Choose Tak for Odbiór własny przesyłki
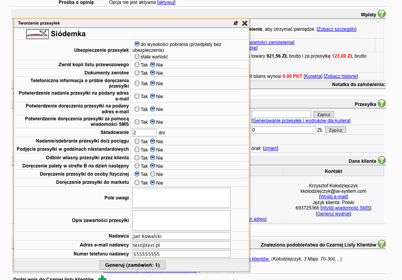Viewport: 402px width, 280px height. (x=137, y=157)
